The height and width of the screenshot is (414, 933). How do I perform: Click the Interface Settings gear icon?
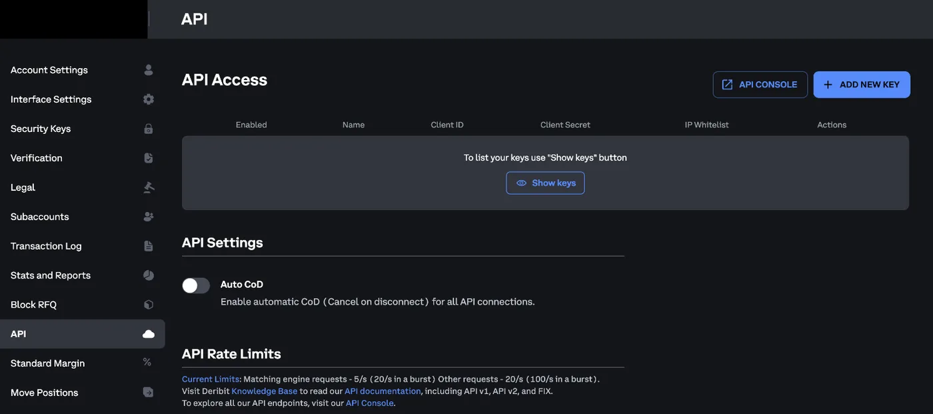click(x=149, y=99)
